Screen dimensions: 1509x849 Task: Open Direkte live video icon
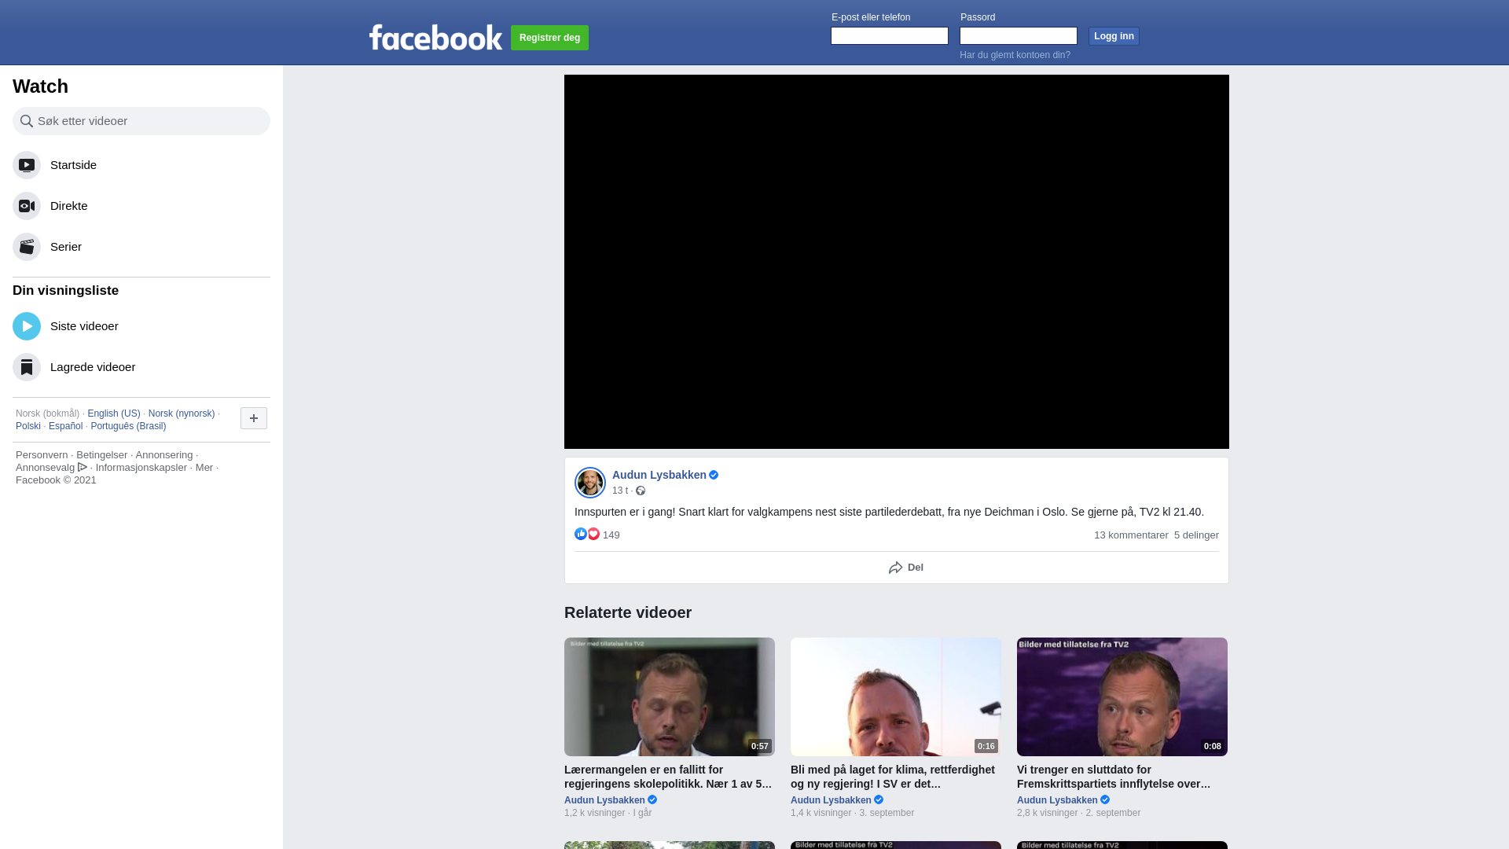click(27, 206)
